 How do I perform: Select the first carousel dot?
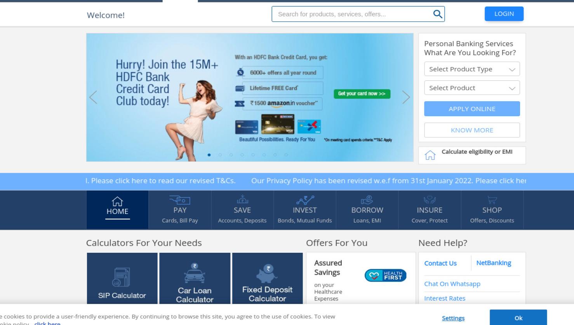coord(209,155)
